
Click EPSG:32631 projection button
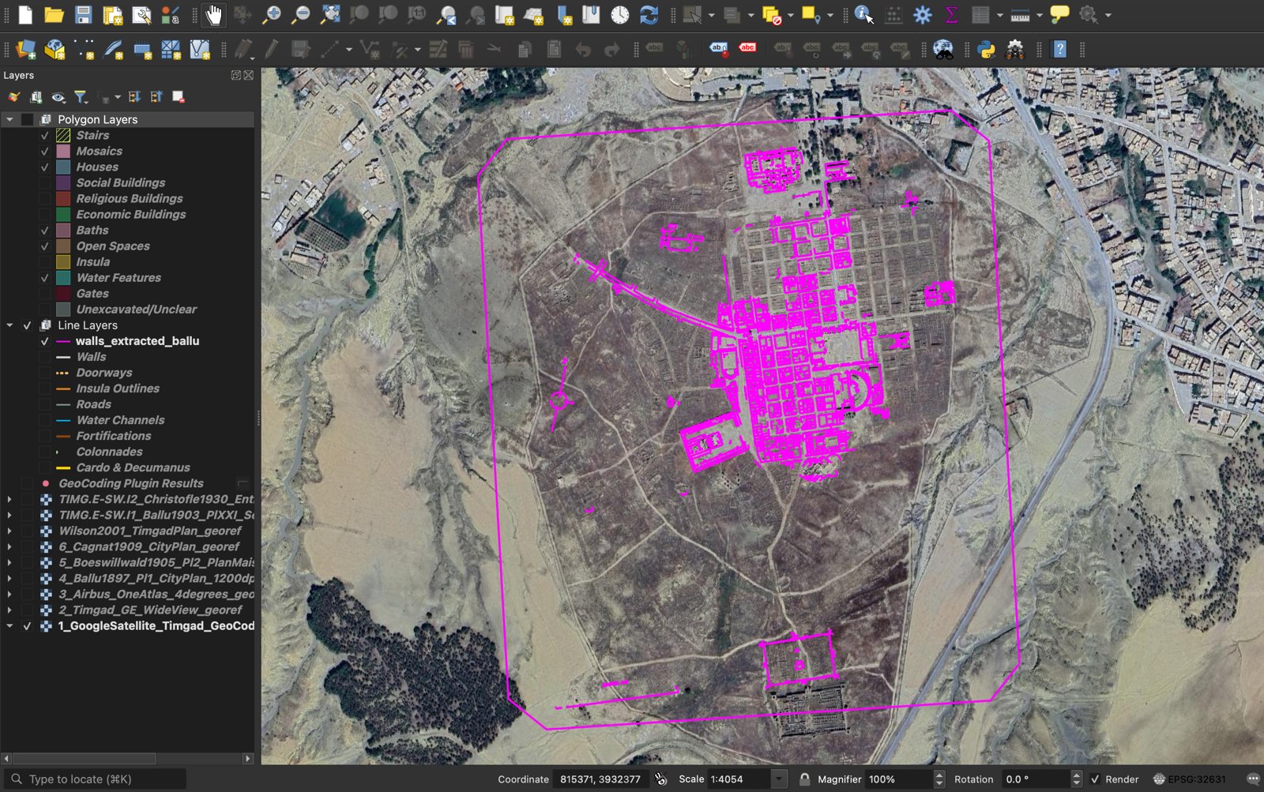[x=1190, y=779]
